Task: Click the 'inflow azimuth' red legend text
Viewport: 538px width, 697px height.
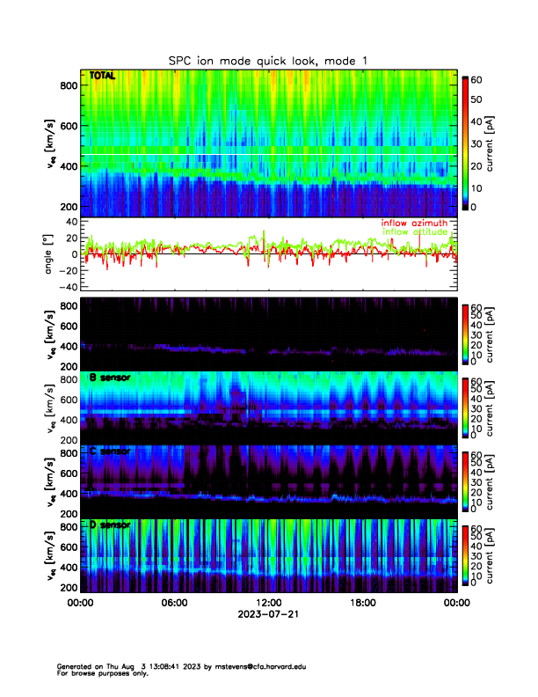Action: pyautogui.click(x=413, y=224)
